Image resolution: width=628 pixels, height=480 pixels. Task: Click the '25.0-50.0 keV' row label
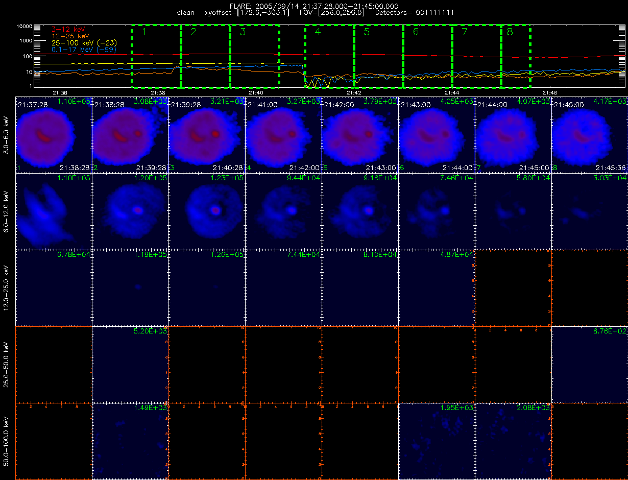7,364
